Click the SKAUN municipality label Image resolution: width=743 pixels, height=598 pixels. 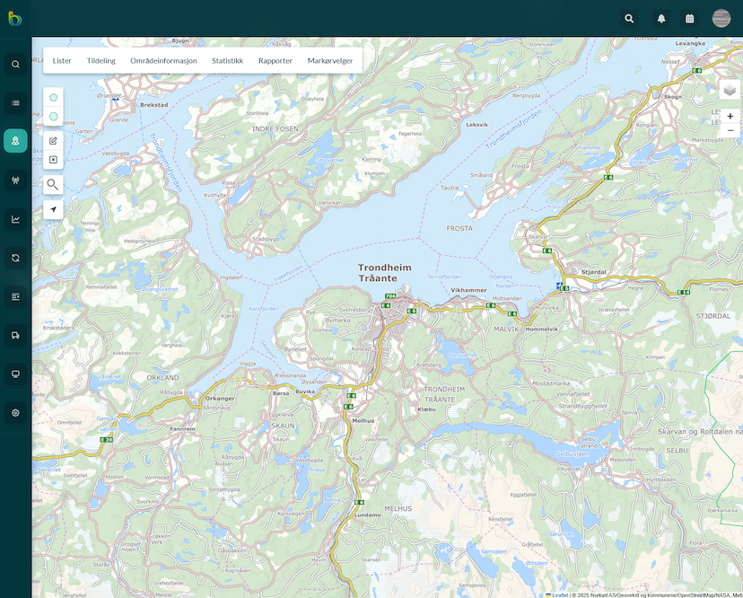(x=283, y=426)
